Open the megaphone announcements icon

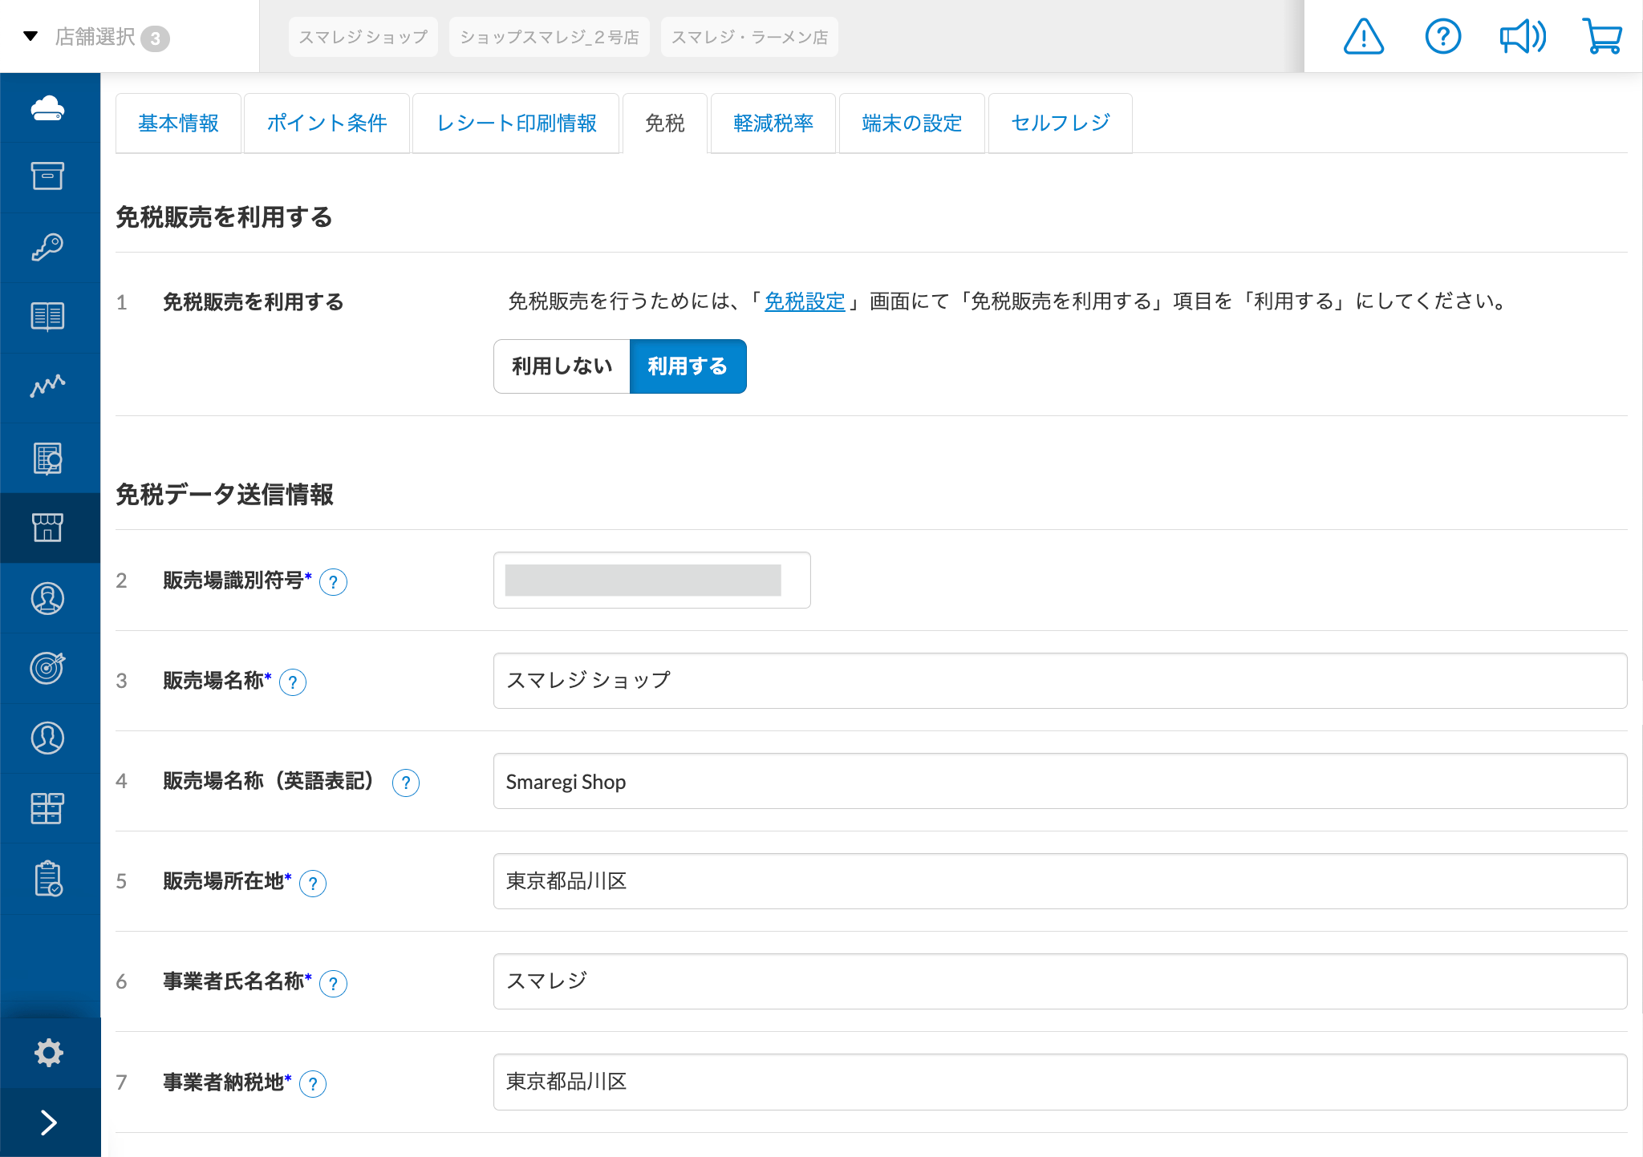[1523, 37]
